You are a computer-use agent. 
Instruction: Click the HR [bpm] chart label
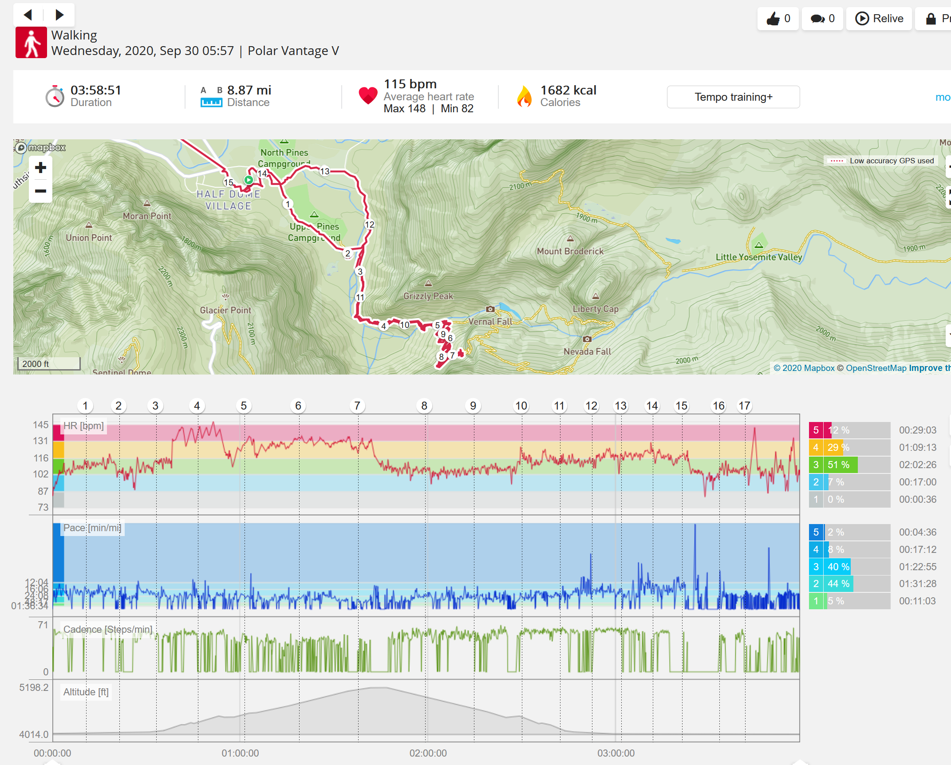[83, 426]
